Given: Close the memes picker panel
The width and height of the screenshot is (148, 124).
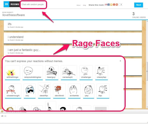Looking at the screenshot, I should click(120, 61).
